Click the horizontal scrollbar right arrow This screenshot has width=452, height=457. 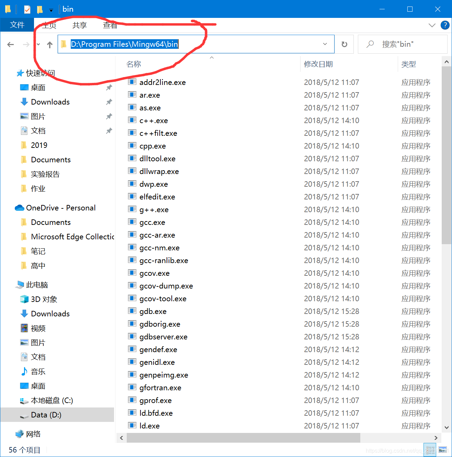coord(436,438)
